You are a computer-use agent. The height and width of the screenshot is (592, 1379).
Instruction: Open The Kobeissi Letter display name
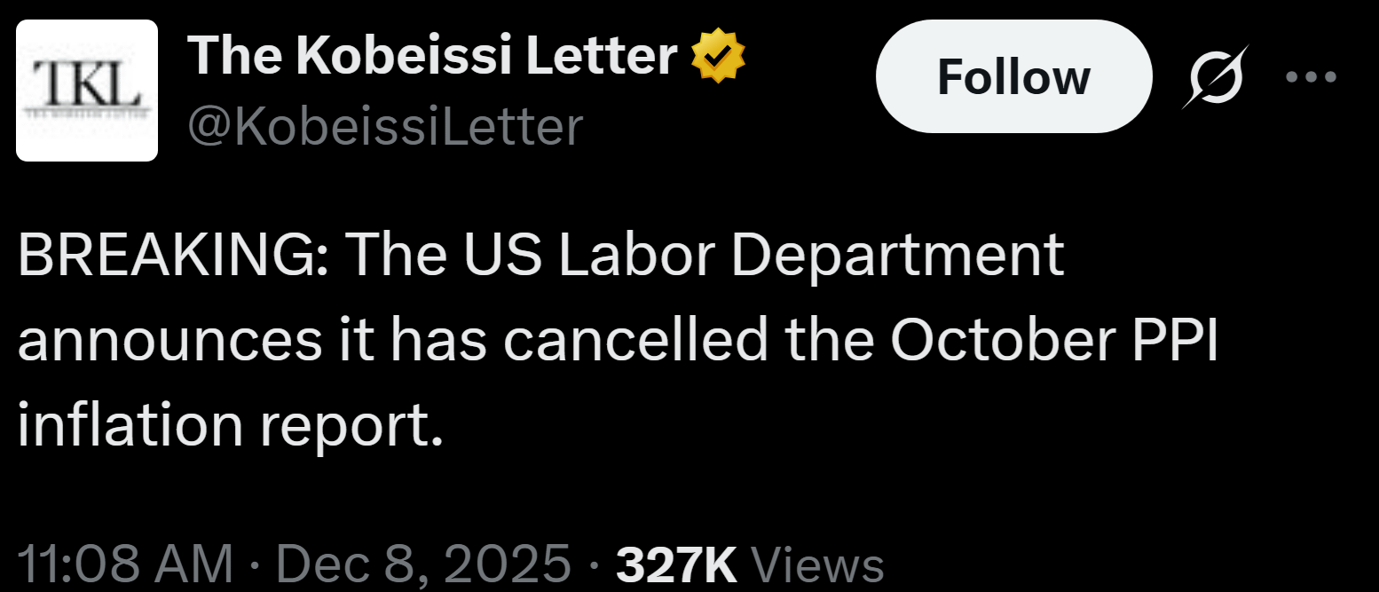click(431, 56)
